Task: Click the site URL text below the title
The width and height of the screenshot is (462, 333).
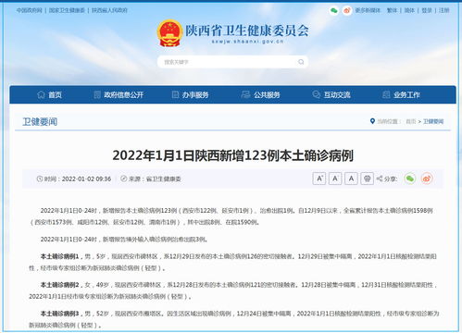Action: pyautogui.click(x=247, y=42)
